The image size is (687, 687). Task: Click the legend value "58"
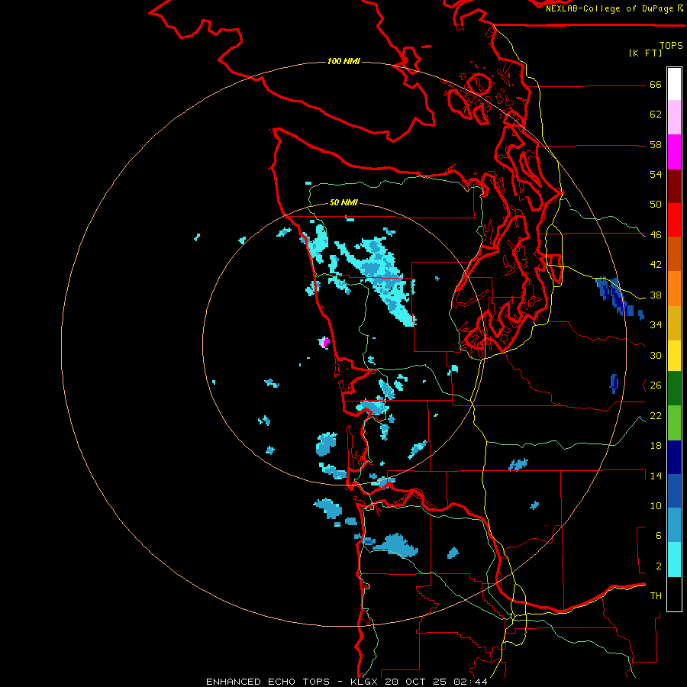coord(656,144)
